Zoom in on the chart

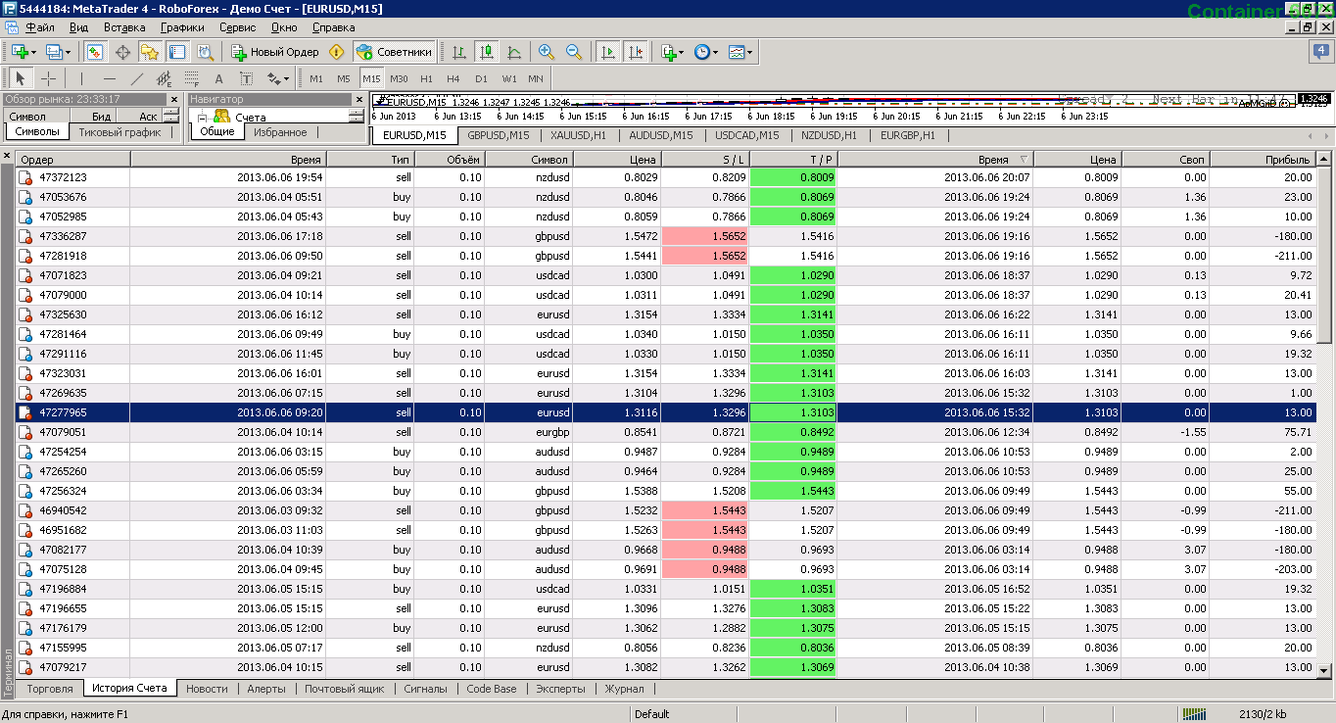coord(547,52)
